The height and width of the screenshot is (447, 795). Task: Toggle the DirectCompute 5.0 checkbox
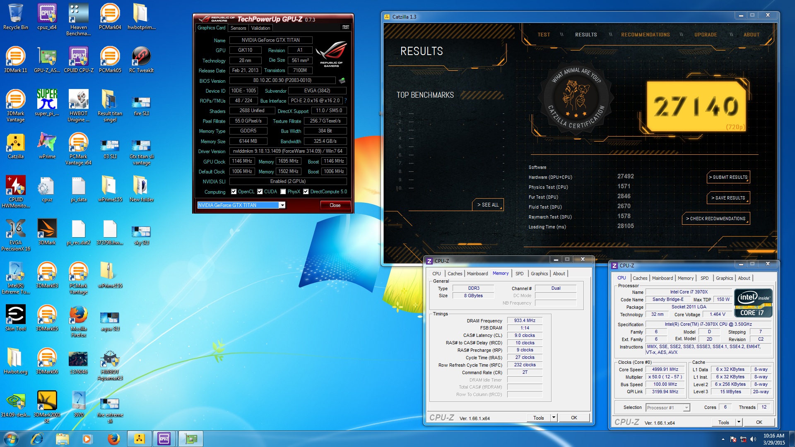pos(306,192)
